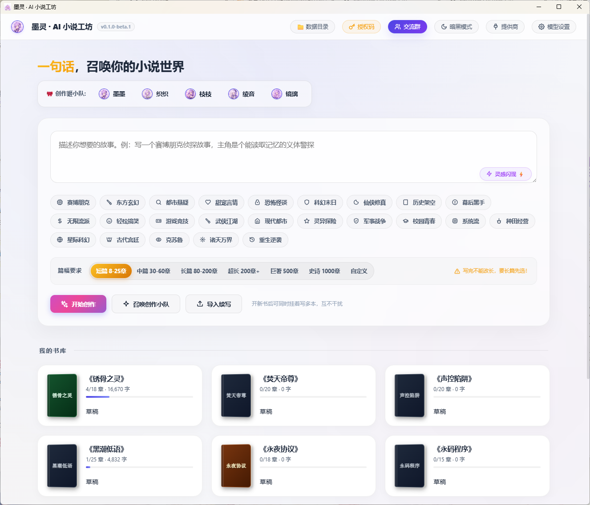The image size is (590, 505).
Task: Choose the 星际科幻 genre tag
Action: tap(73, 240)
